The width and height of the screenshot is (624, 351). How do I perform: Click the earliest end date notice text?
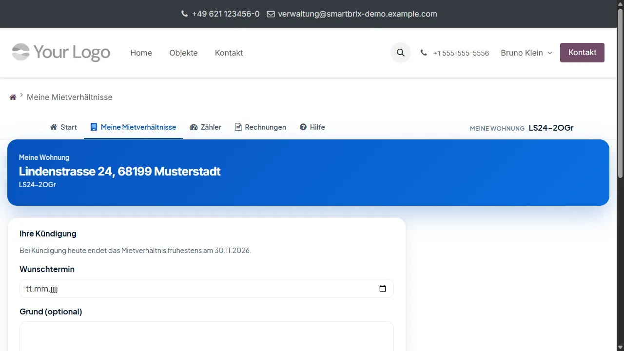click(136, 251)
